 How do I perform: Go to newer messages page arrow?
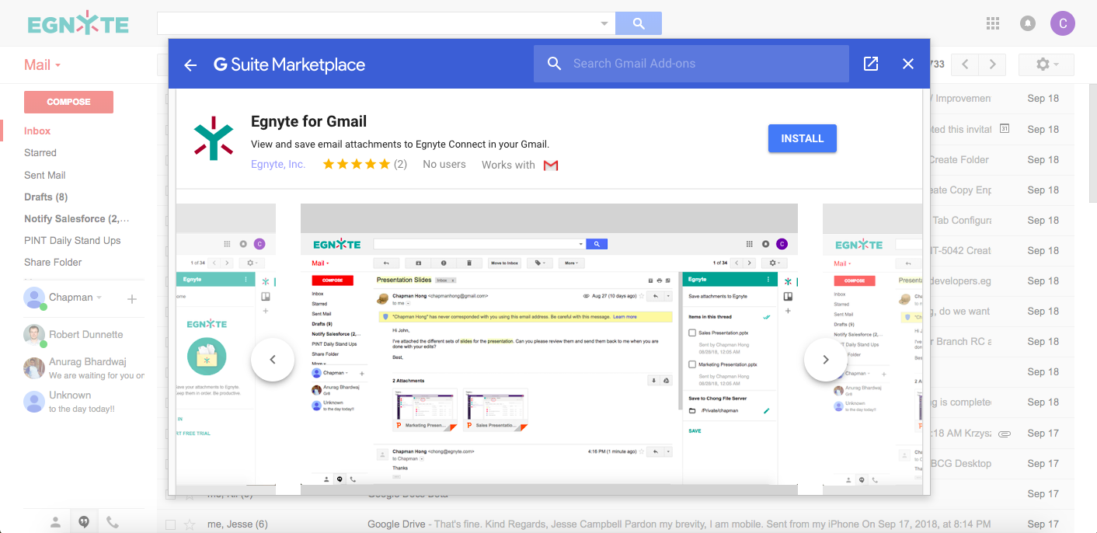[x=965, y=64]
